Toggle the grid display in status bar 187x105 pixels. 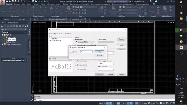coord(108,103)
